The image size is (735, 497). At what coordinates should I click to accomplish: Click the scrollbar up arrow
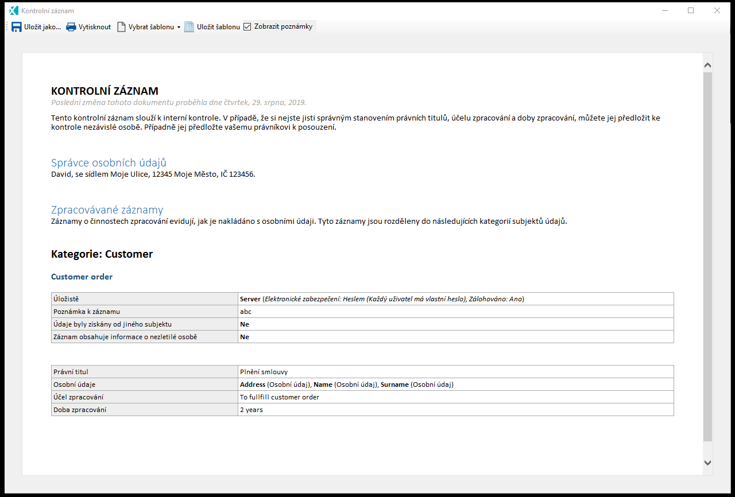click(x=707, y=65)
